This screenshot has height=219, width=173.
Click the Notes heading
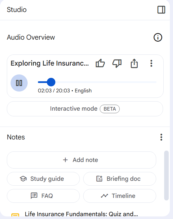[x=16, y=137]
